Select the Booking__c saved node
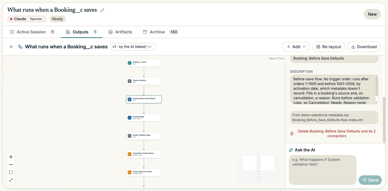Viewport: 388px width, 191px height. click(x=144, y=63)
